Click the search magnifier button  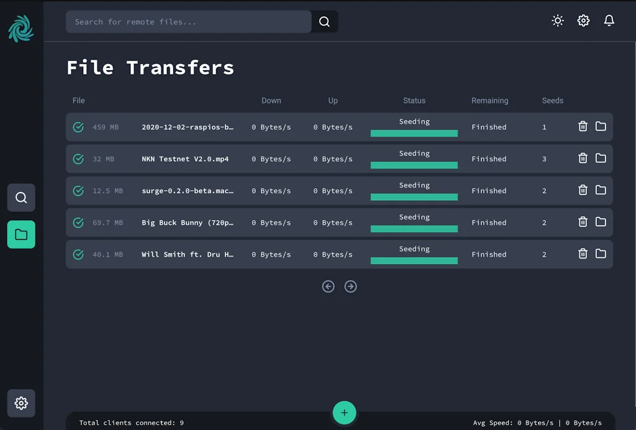pyautogui.click(x=324, y=22)
